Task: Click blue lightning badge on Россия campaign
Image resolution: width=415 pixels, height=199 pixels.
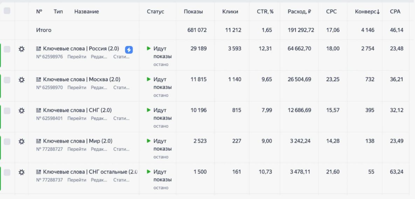Action: tap(129, 49)
